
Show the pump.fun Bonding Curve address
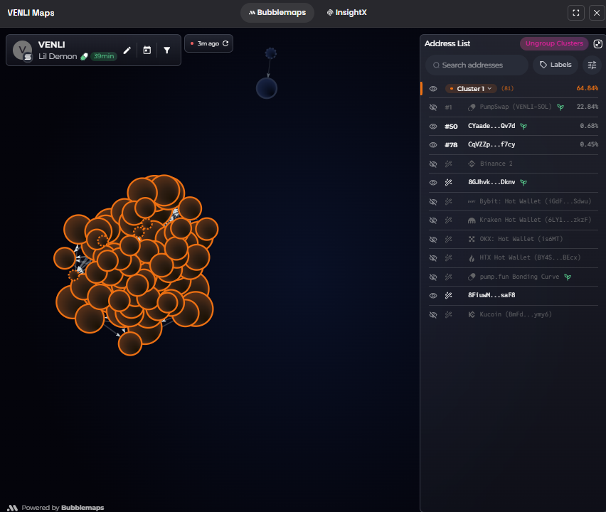pos(433,277)
